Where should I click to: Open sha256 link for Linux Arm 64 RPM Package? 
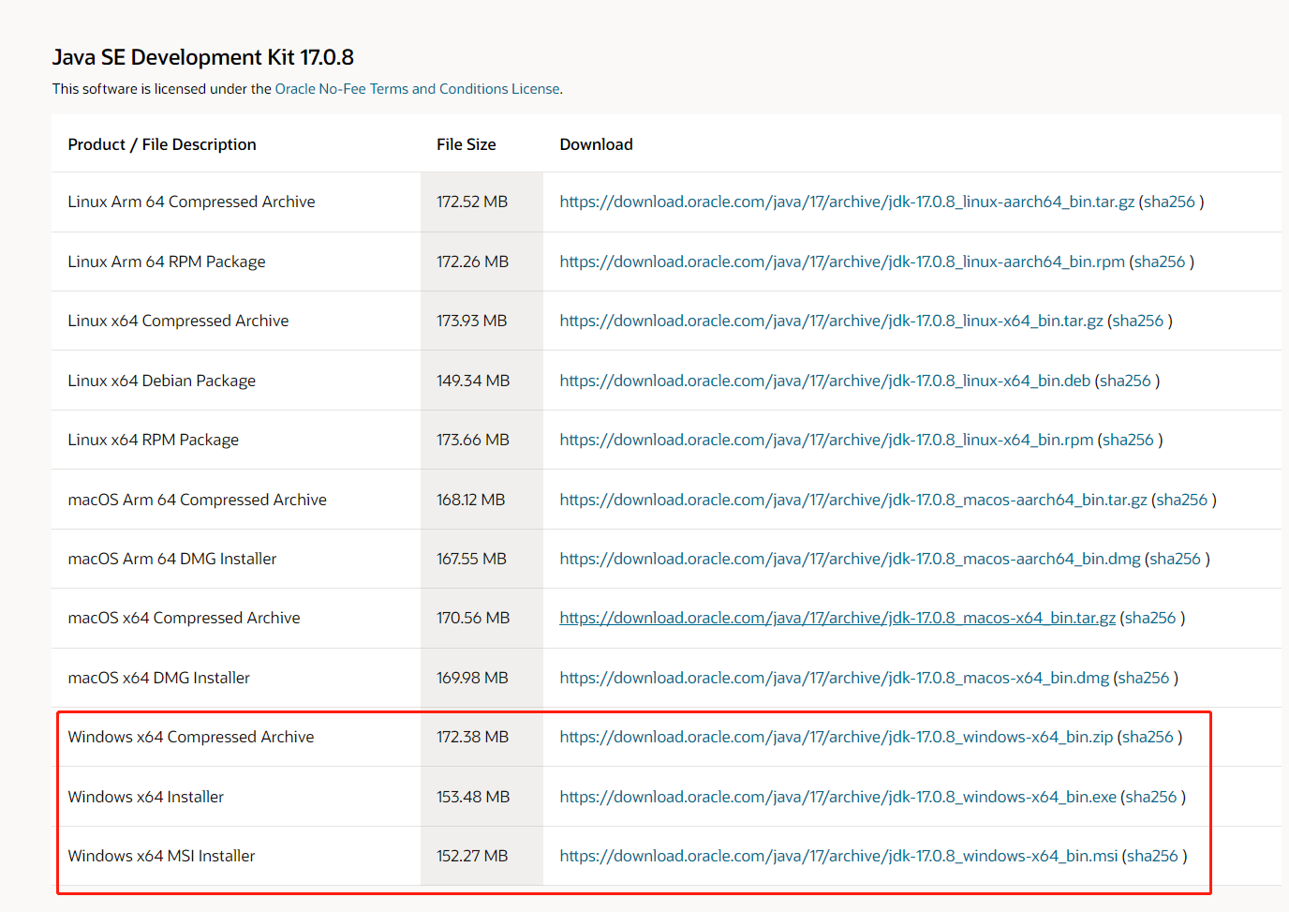1160,262
